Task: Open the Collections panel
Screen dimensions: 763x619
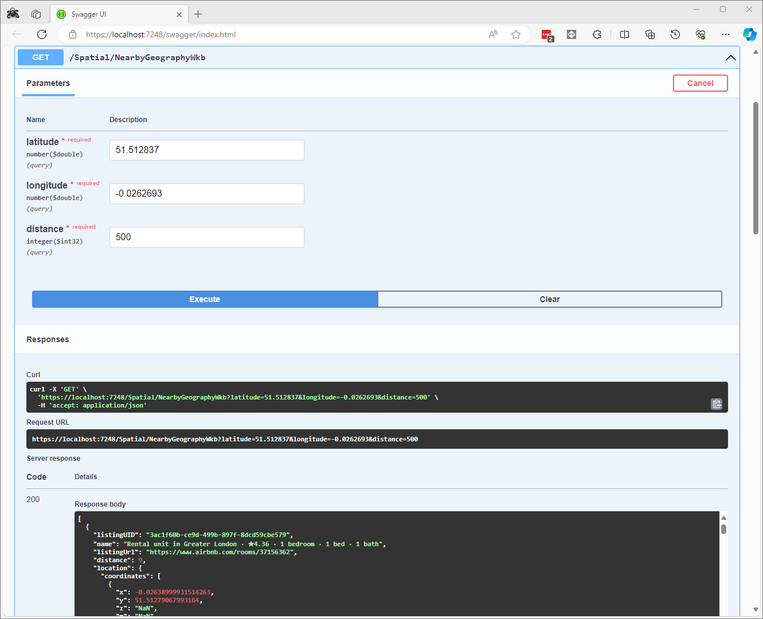Action: point(650,34)
